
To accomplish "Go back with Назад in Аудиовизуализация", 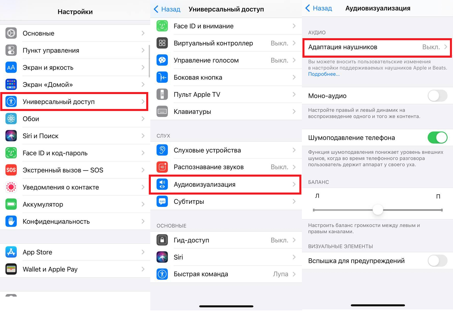I will (x=319, y=8).
